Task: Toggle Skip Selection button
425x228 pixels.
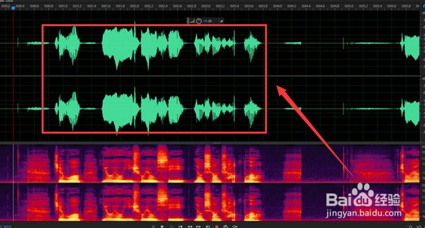Action: pos(235,227)
